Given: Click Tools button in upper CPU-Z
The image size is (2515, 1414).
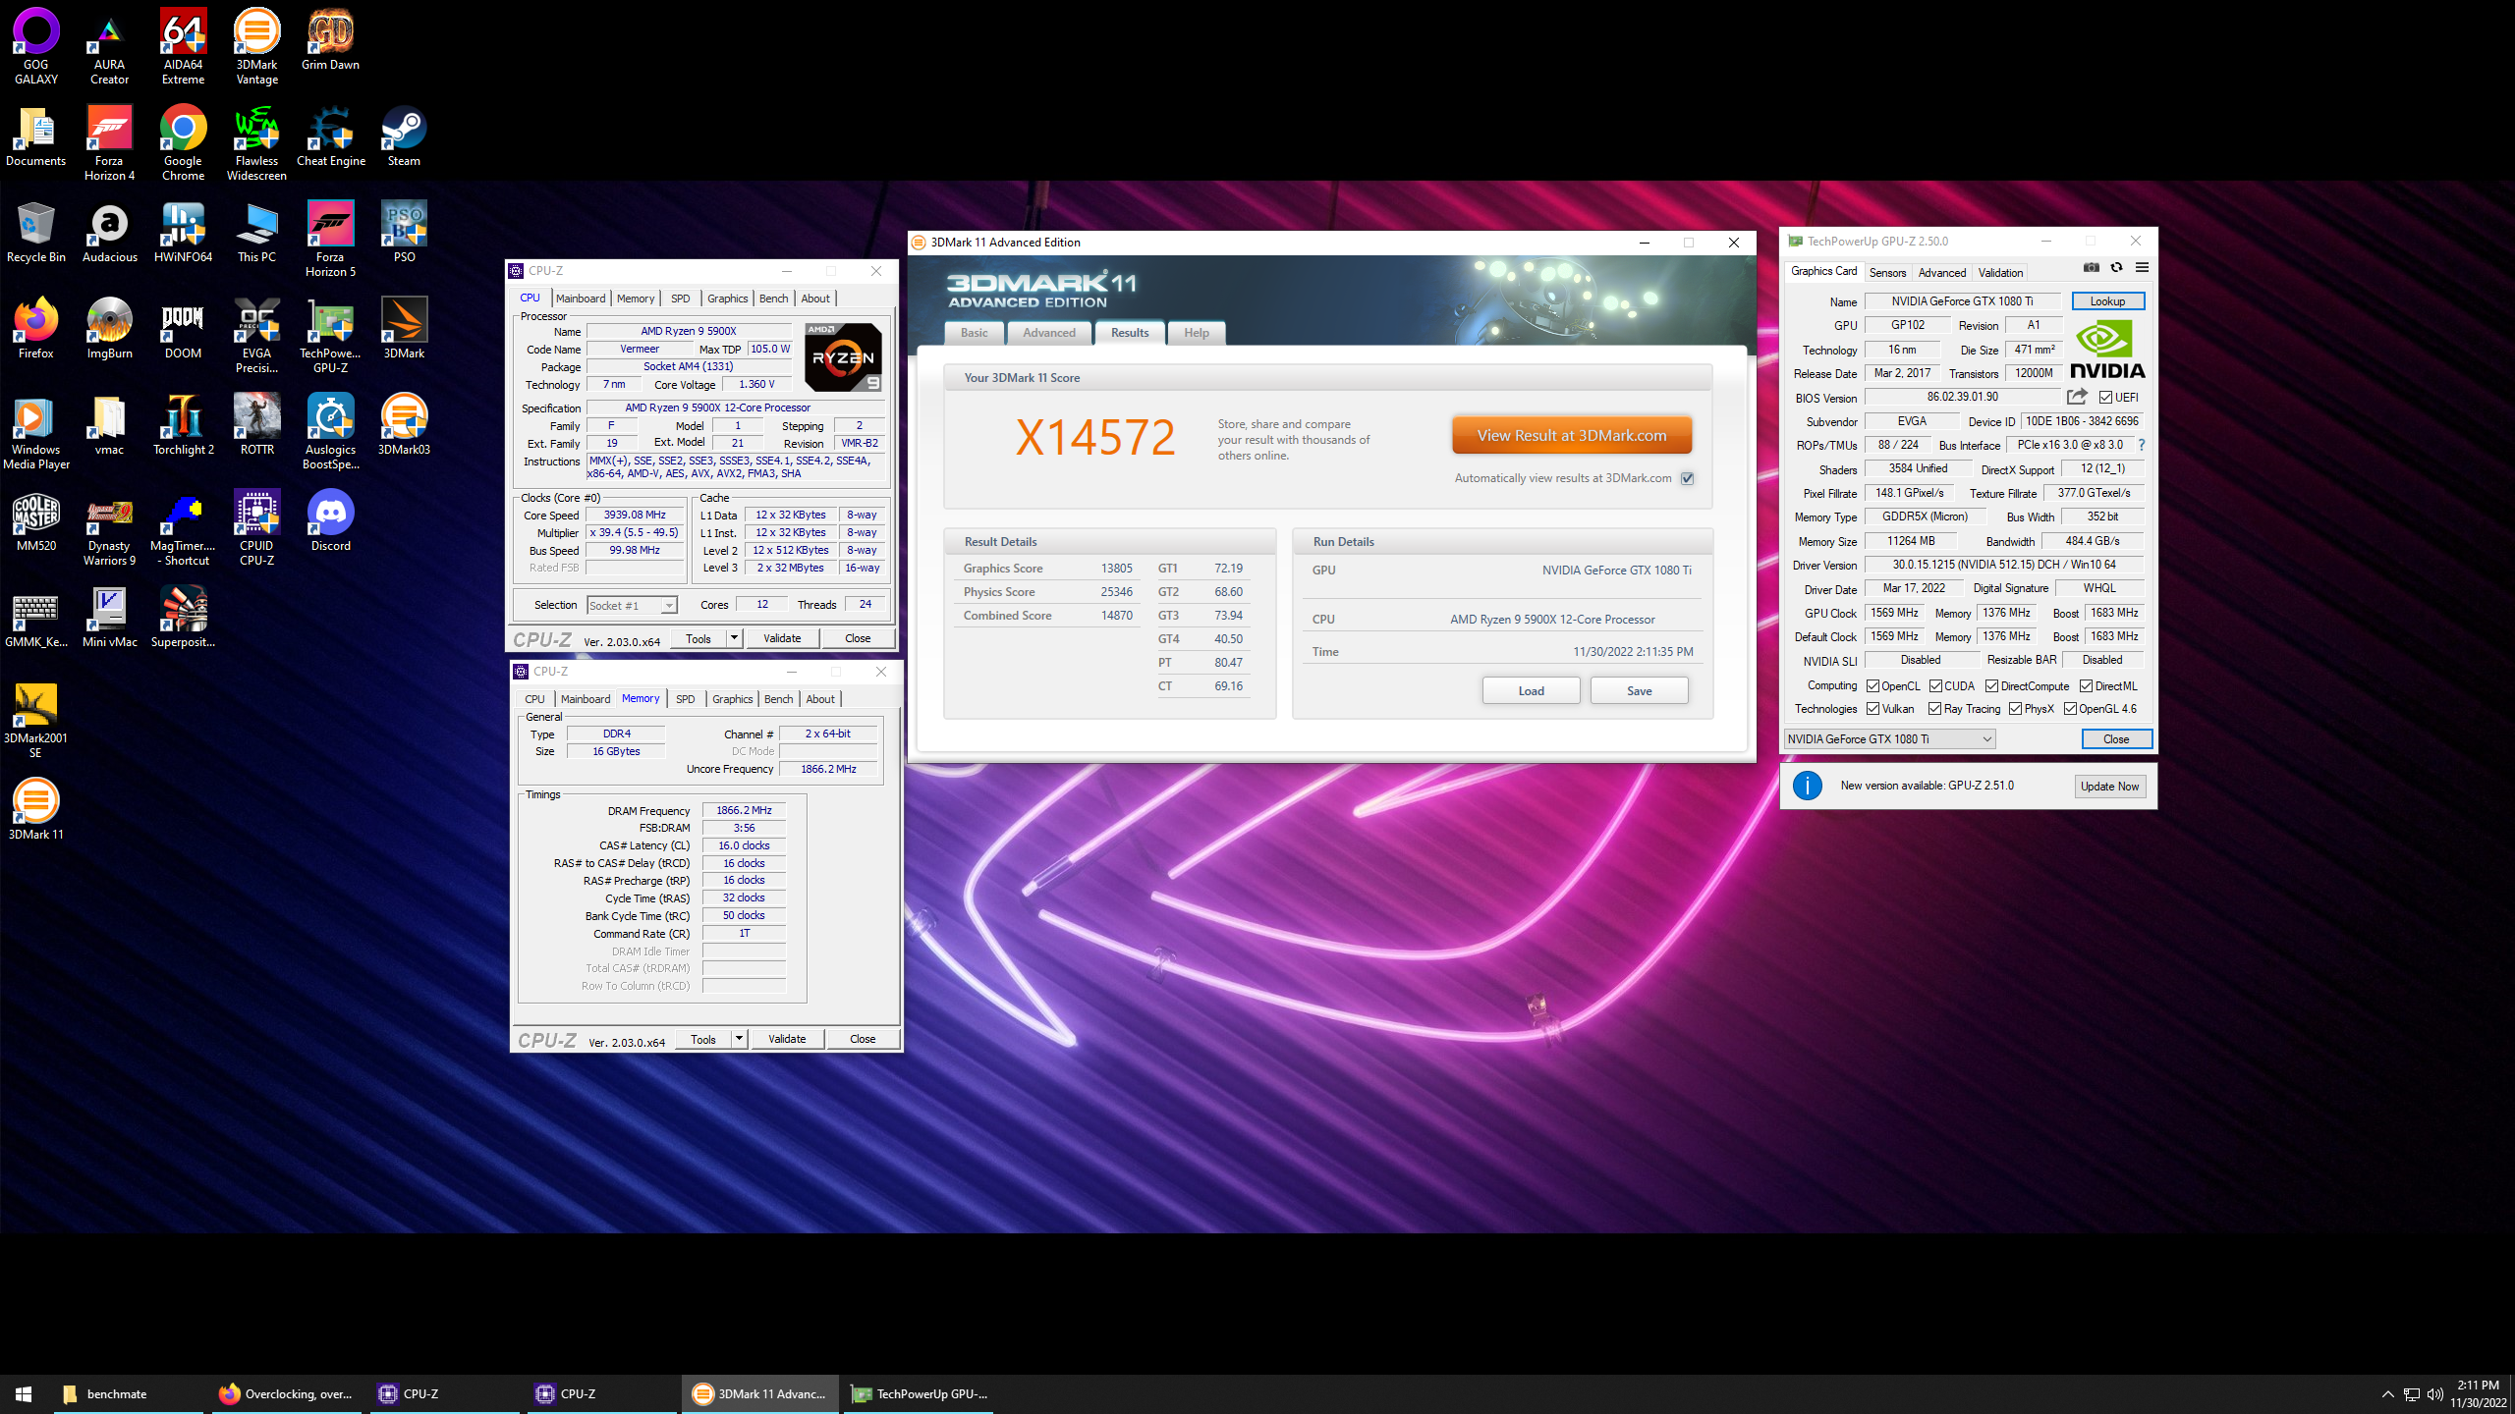Looking at the screenshot, I should [699, 638].
